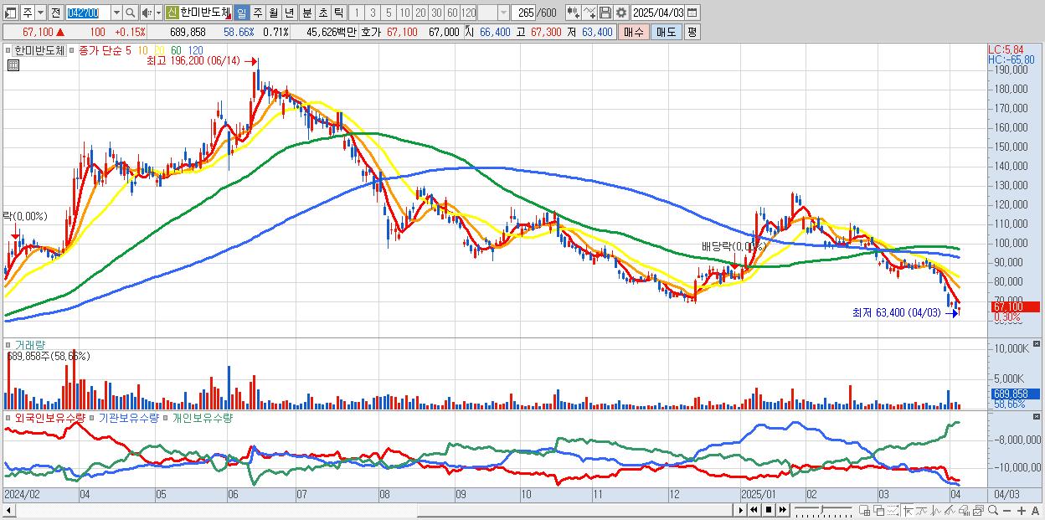
Task: Choose the 3 interval button
Action: pos(373,13)
